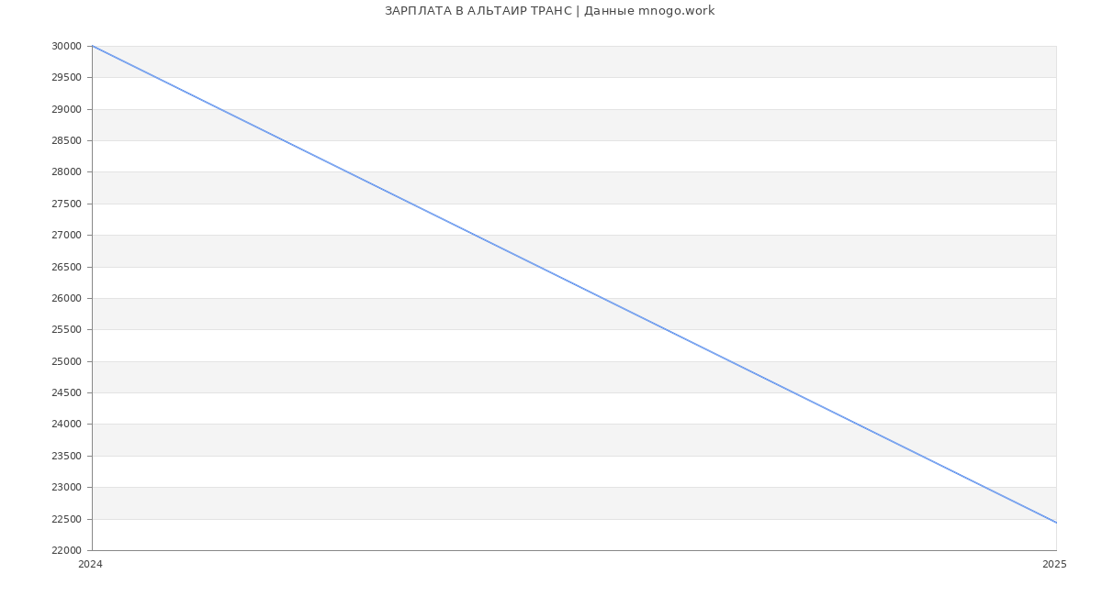Click the 25000 y-axis label
The image size is (1102, 596).
point(66,361)
